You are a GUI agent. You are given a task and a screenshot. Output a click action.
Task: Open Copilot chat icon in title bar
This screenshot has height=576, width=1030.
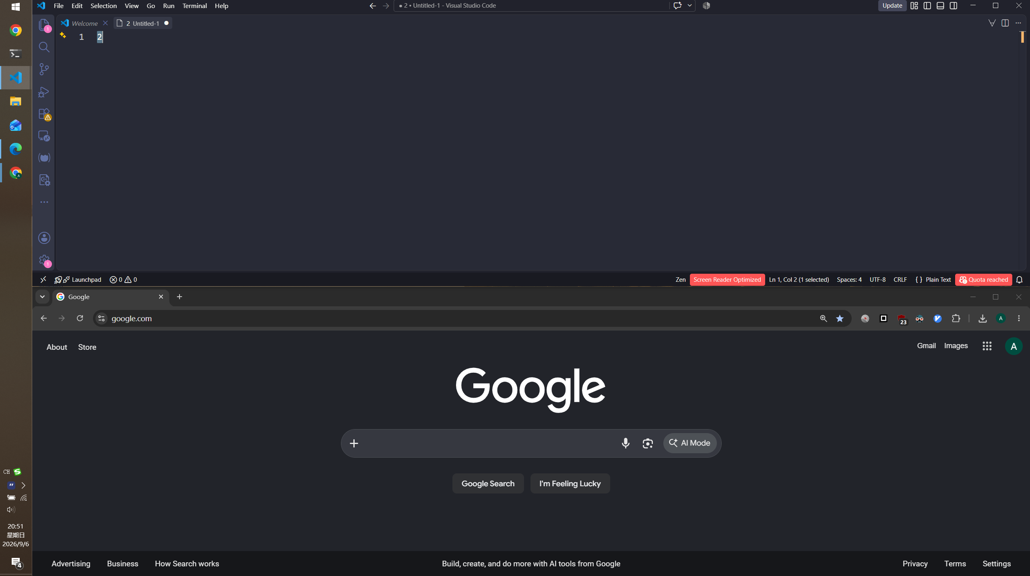677,6
